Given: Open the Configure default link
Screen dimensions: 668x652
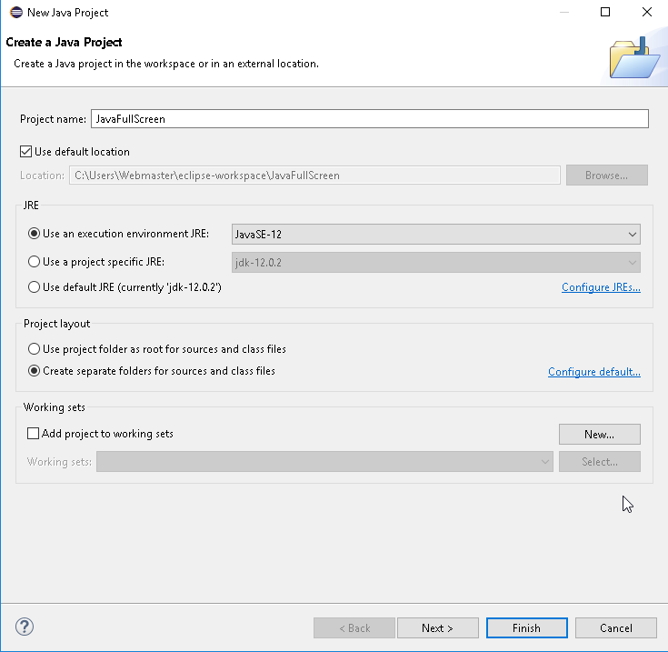Looking at the screenshot, I should 594,372.
